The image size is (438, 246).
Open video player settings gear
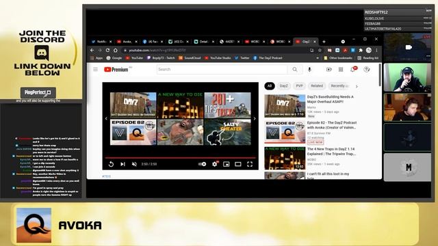click(214, 164)
